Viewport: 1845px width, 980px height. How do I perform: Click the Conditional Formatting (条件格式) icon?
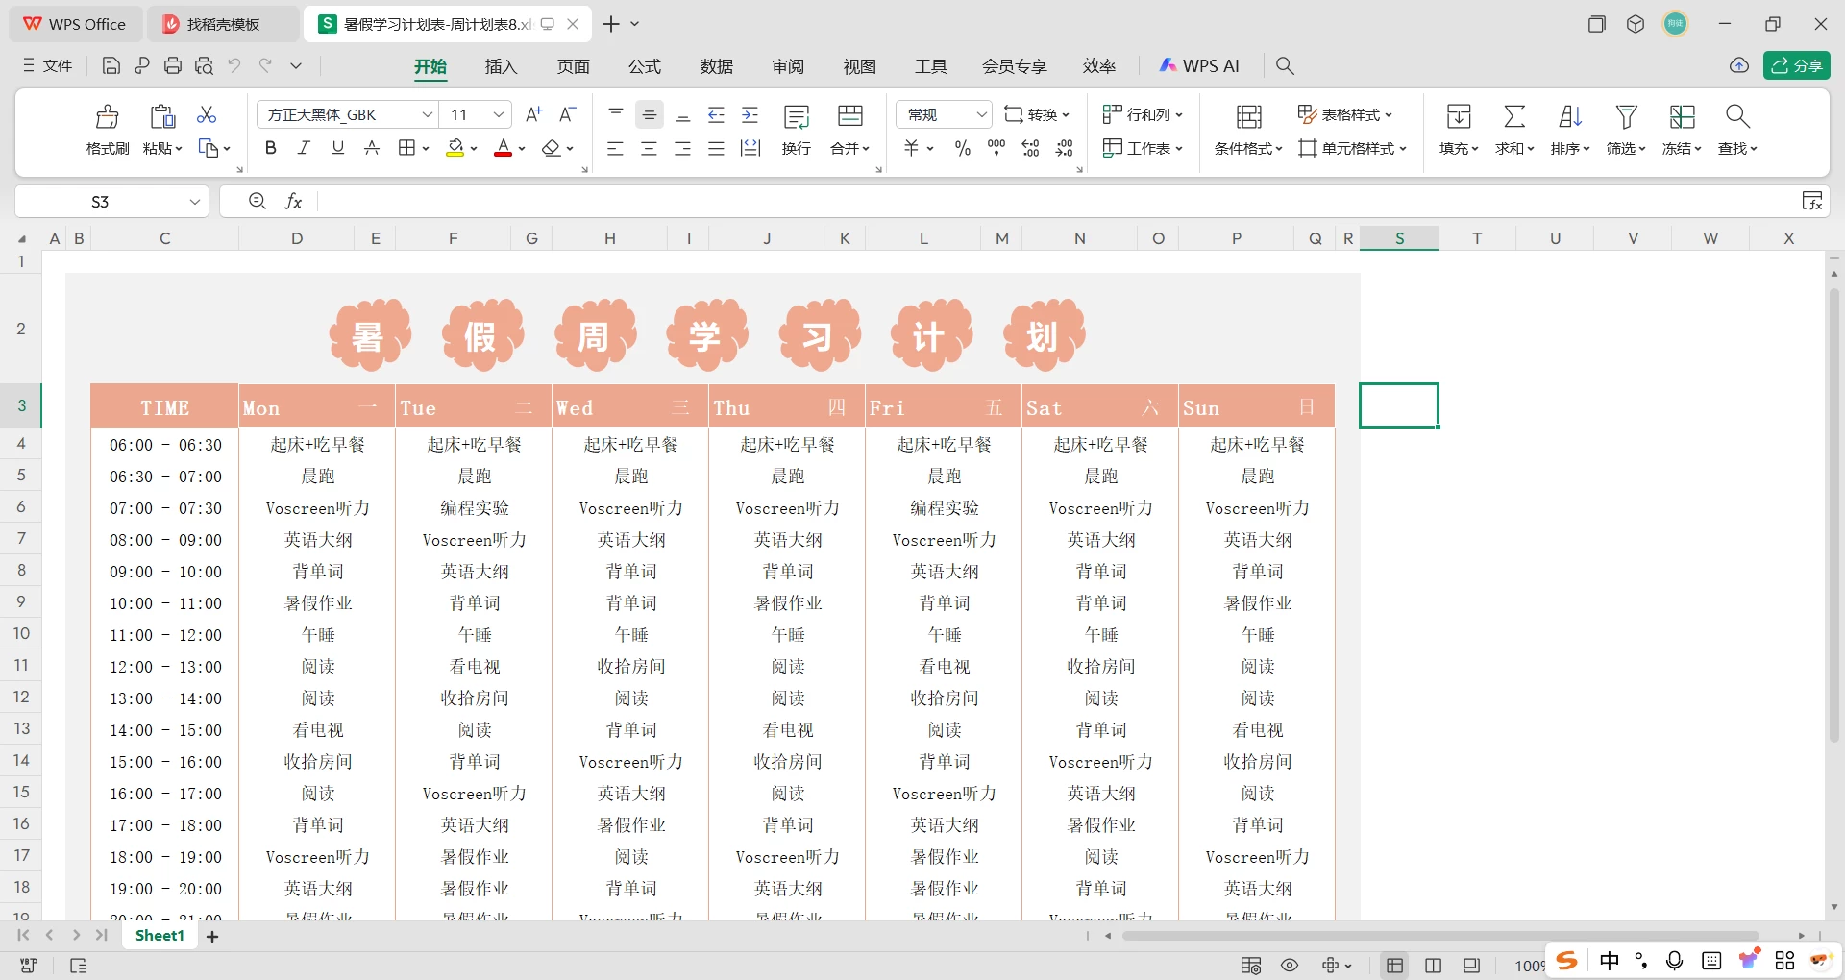coord(1248,116)
